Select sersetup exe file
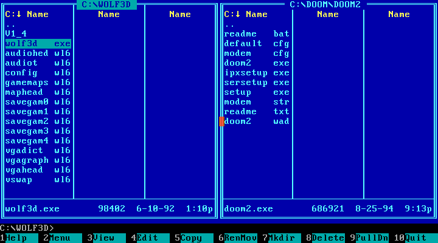 tap(257, 83)
